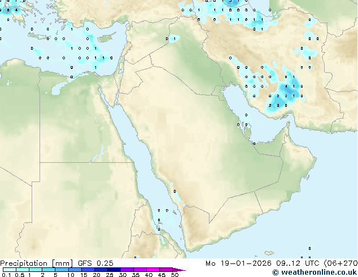Image resolution: width=358 pixels, height=277 pixels.
Task: Click the 20–25 mm legend color box
Action: (101, 270)
